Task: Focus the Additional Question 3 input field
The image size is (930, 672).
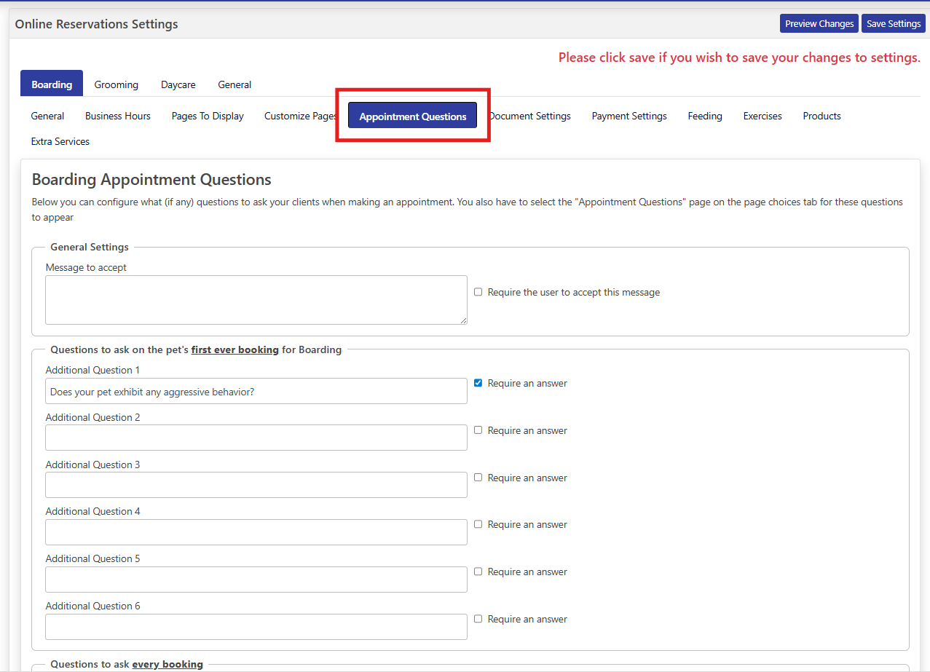Action: [x=256, y=485]
